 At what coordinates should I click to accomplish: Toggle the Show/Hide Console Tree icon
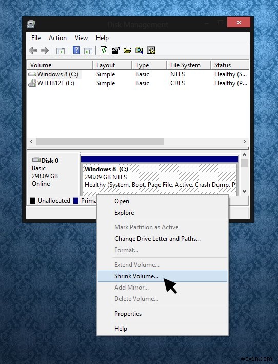point(61,51)
